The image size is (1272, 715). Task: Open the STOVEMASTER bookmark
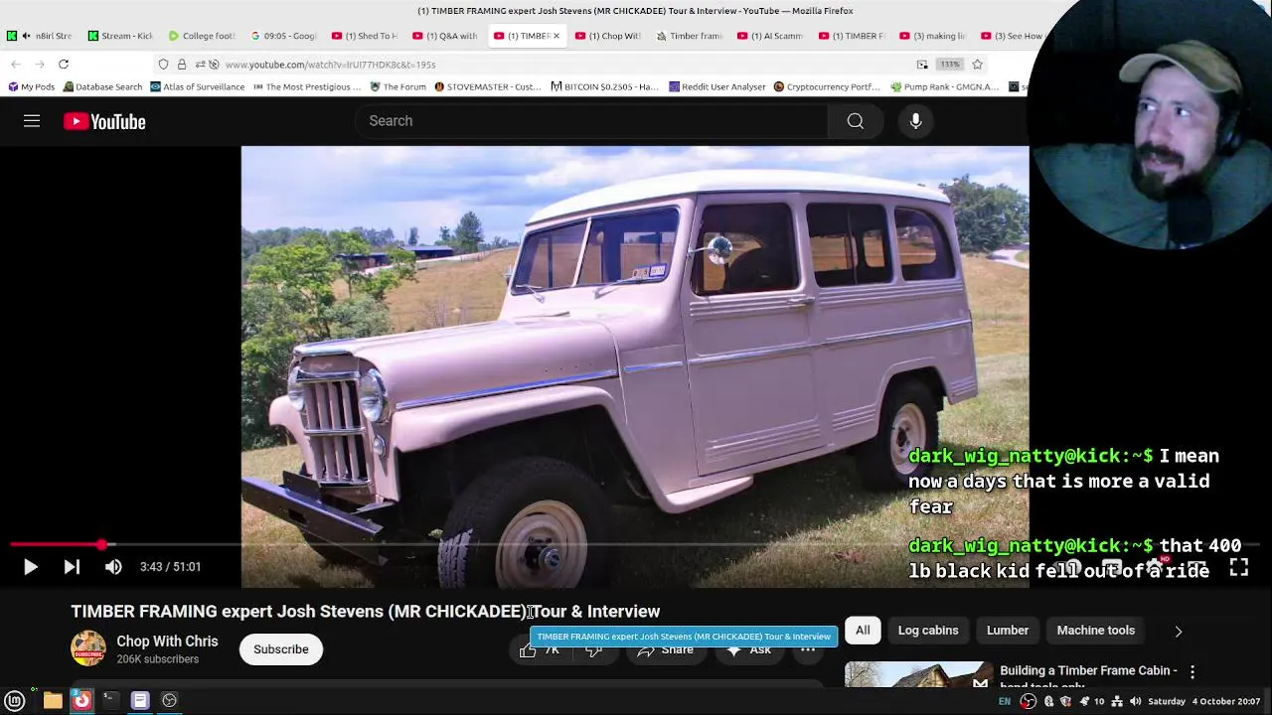[487, 86]
